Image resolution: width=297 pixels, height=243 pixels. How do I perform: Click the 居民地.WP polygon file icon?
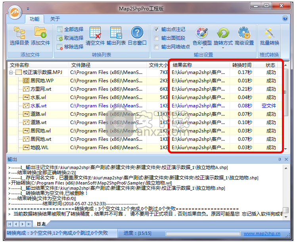tap(26, 81)
